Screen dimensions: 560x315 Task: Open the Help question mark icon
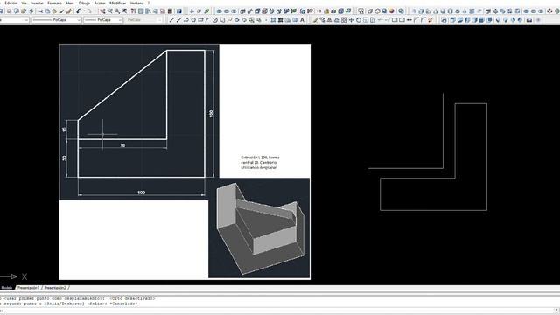pos(178,11)
